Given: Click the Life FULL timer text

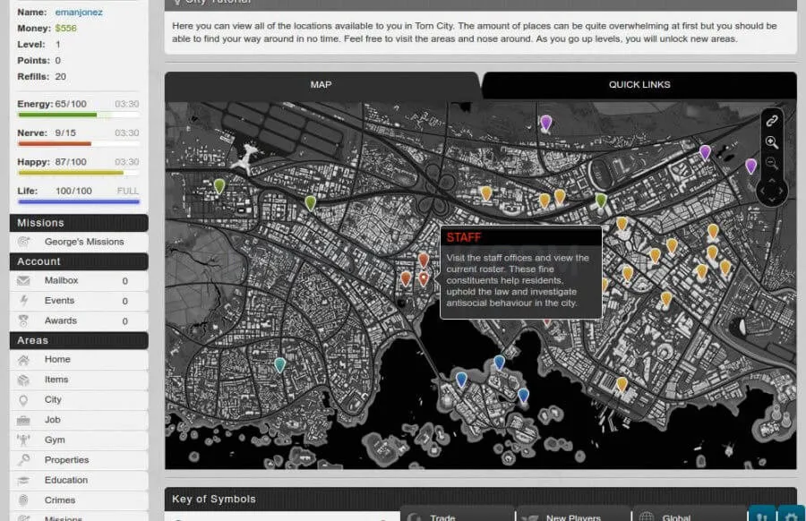Looking at the screenshot, I should (127, 192).
